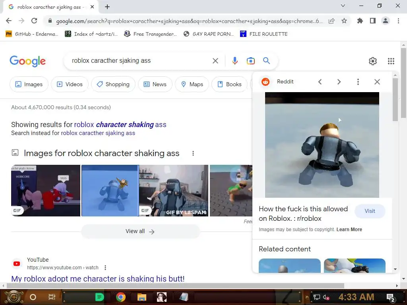Click the horizontal page scrollbar thumb
407x305 pixels.
(175, 286)
